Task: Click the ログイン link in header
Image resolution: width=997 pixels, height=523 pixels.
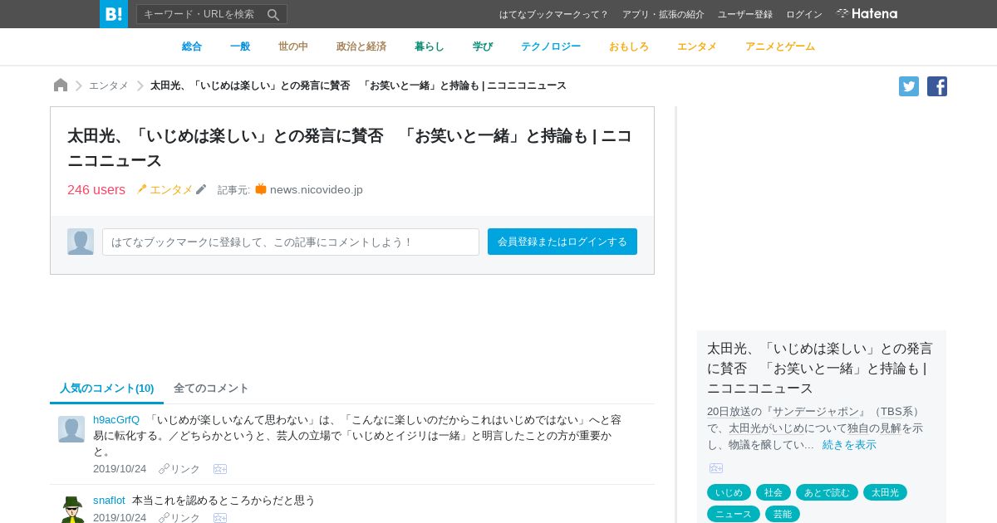Action: [x=804, y=14]
